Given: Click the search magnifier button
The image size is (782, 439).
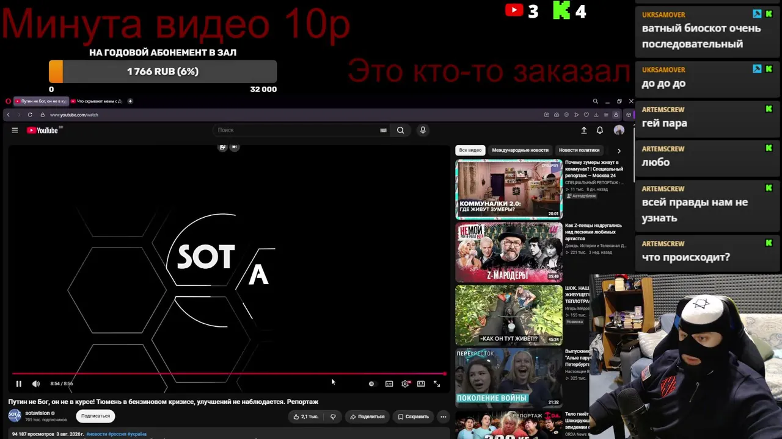Looking at the screenshot, I should click(400, 130).
